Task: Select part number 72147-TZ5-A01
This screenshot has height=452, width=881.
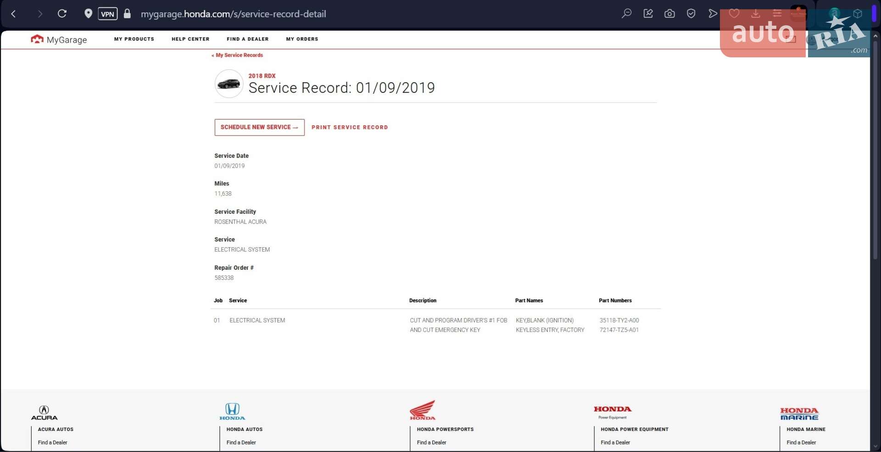Action: click(x=619, y=330)
